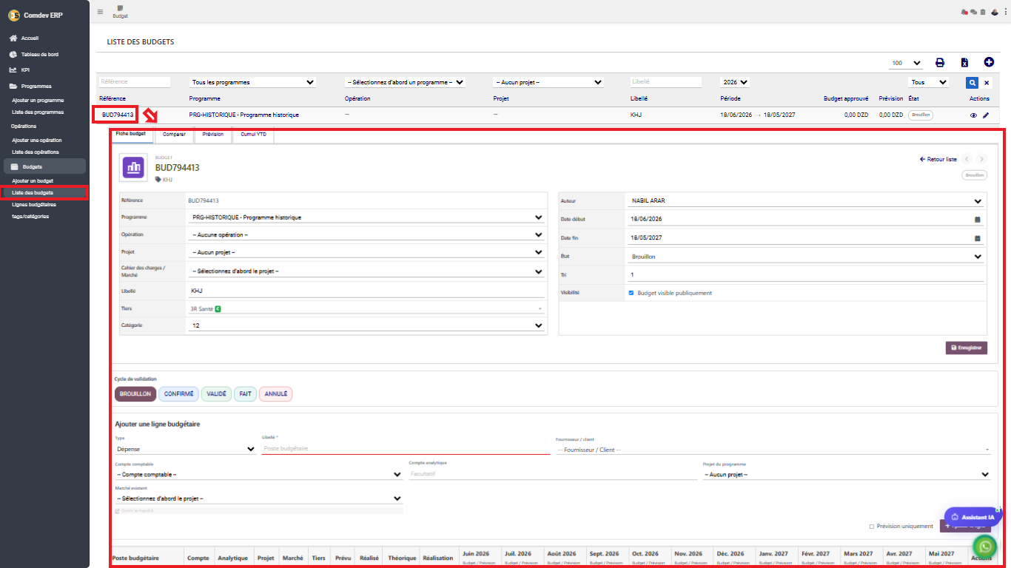This screenshot has width=1011, height=568.
Task: Open the Programme dropdown in budget form
Action: 366,217
